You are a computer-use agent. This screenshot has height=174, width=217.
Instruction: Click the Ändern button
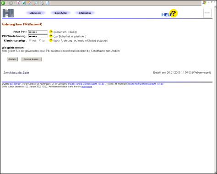click(x=12, y=59)
